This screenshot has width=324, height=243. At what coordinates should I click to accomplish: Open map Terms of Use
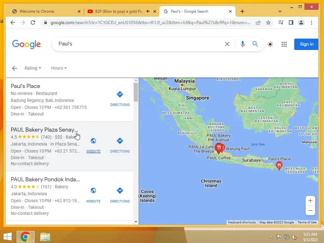(x=307, y=222)
